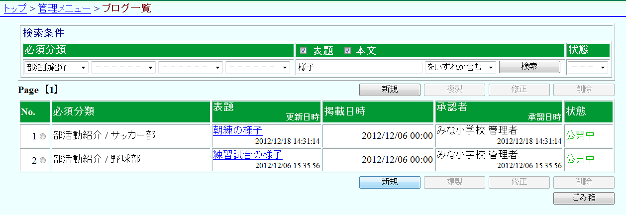This screenshot has width=626, height=215.
Task: Click the 部活動紹介 / 野球部 cell
Action: click(x=131, y=159)
